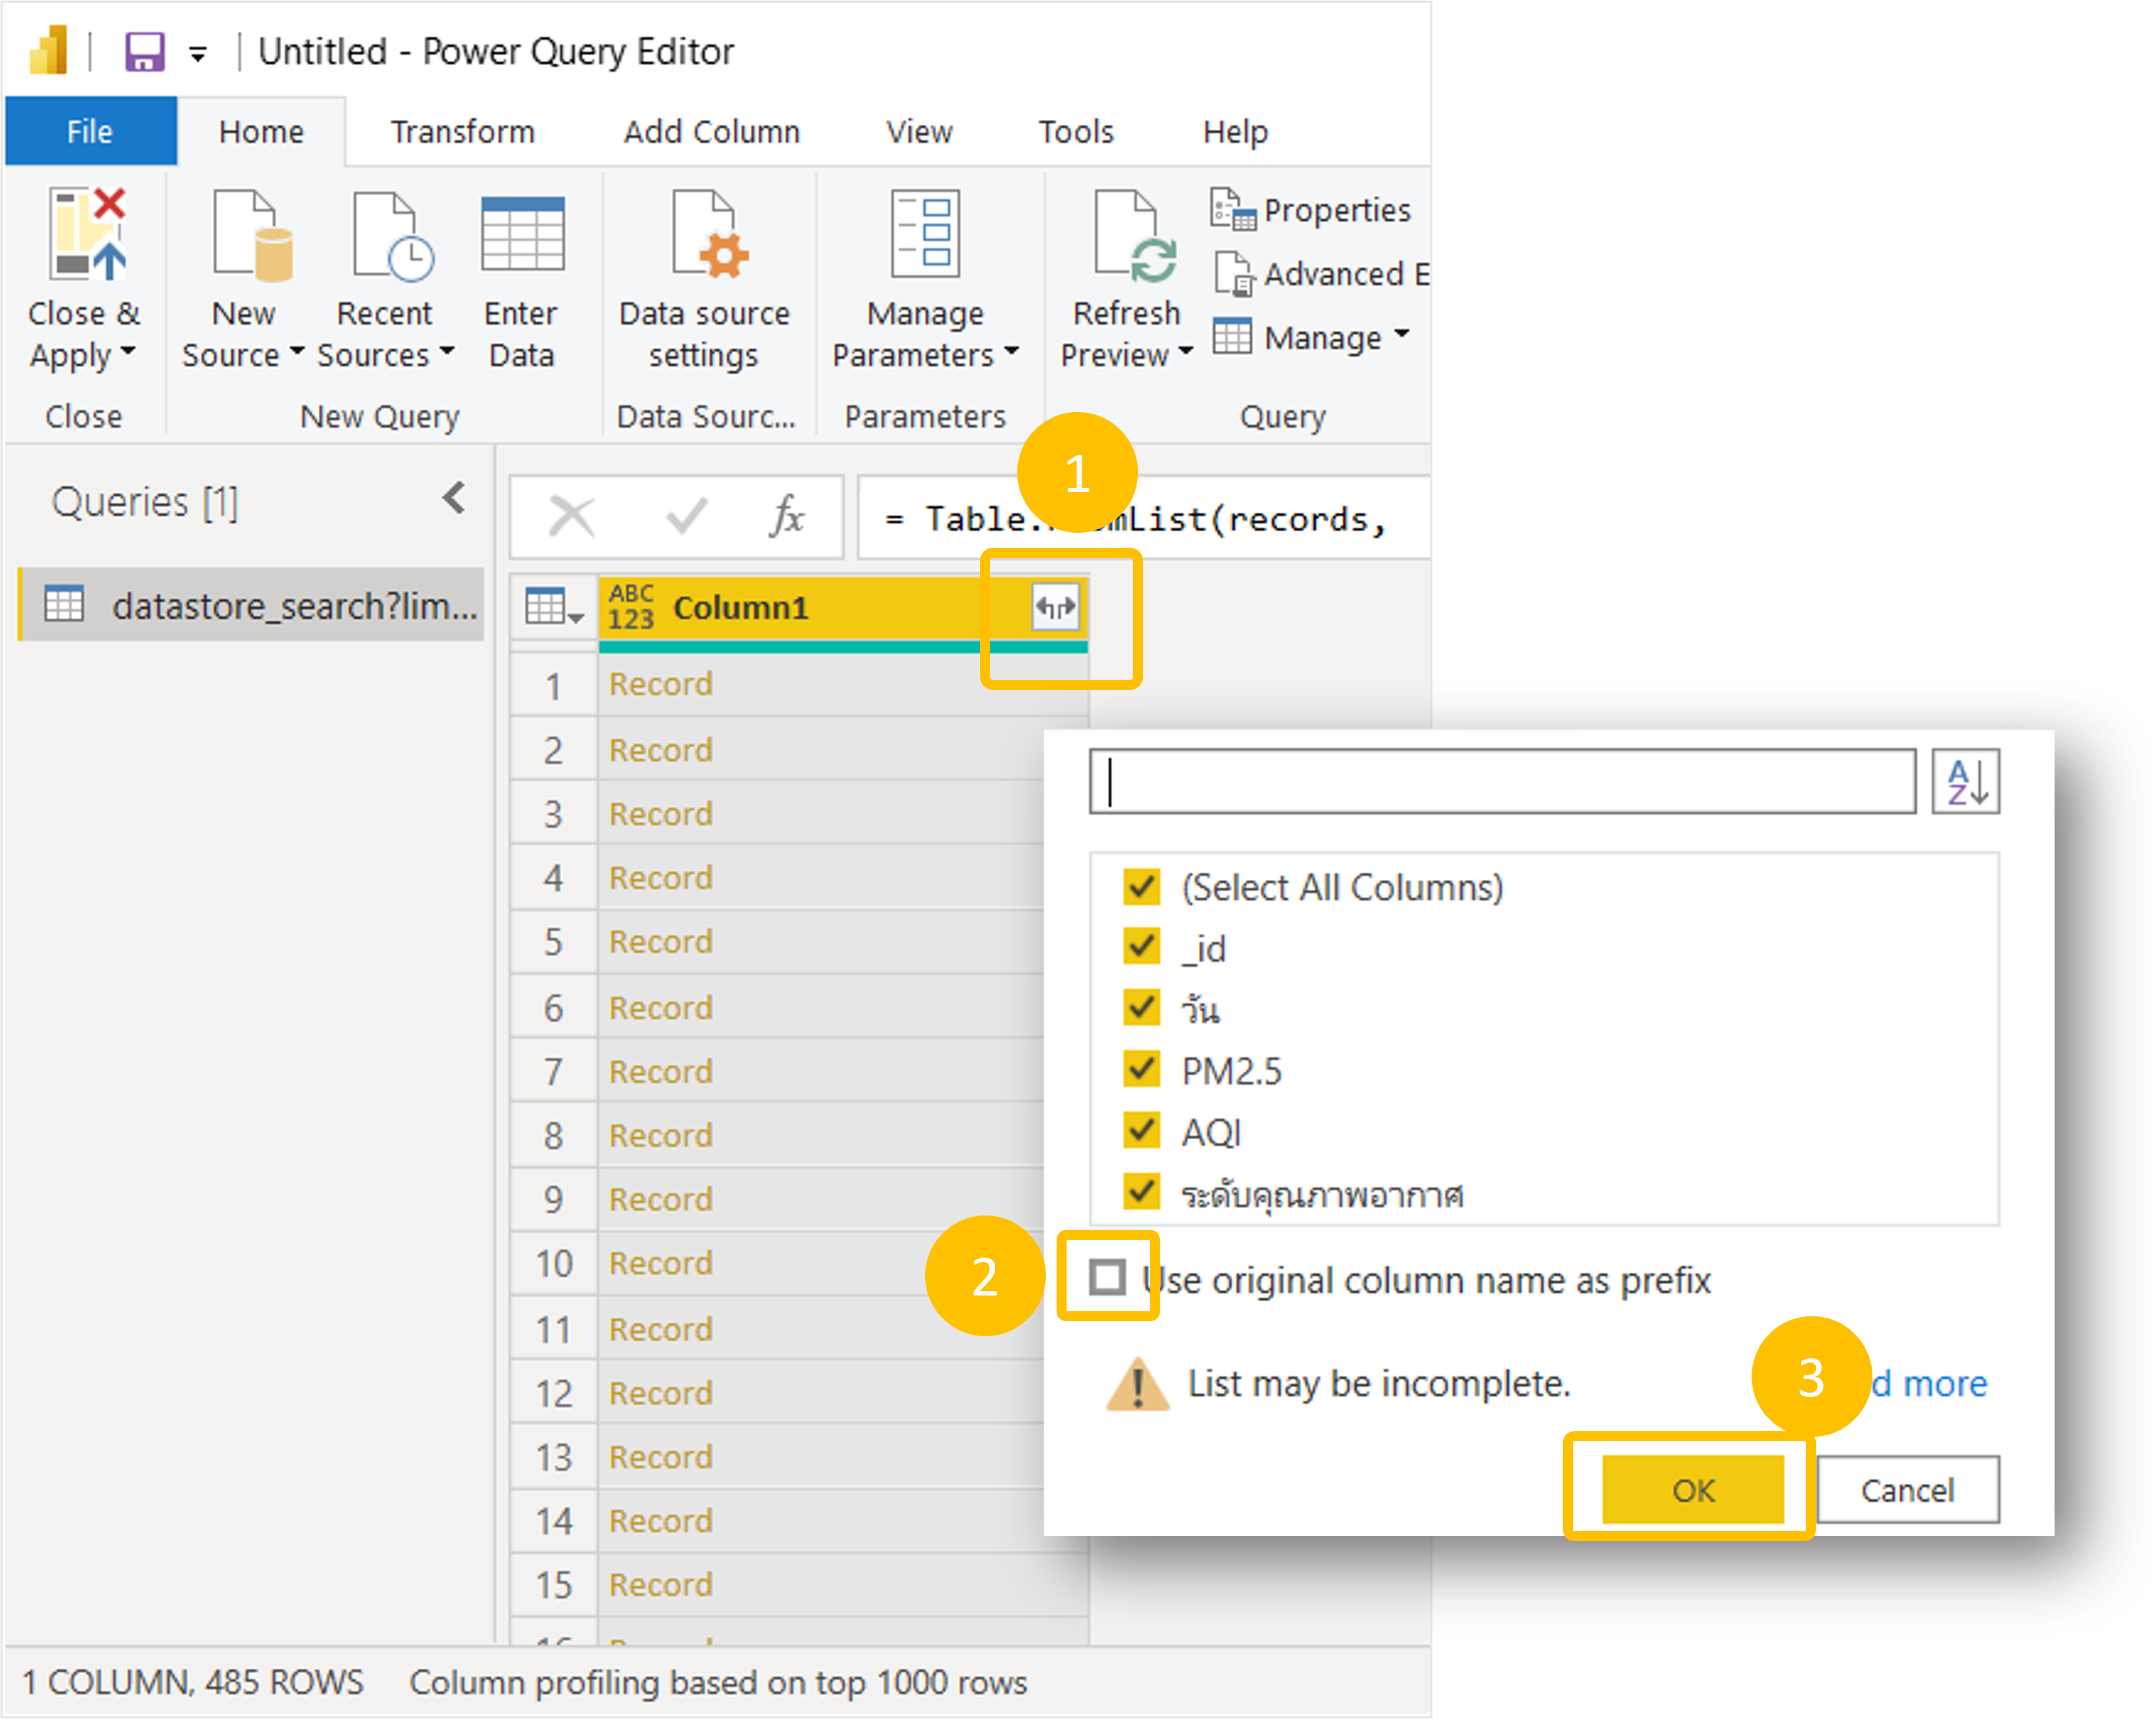
Task: Open the File tab
Action: (90, 131)
